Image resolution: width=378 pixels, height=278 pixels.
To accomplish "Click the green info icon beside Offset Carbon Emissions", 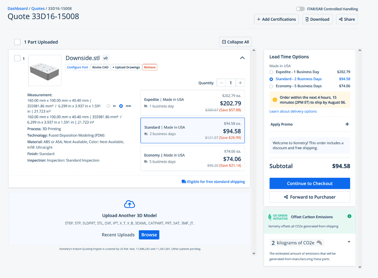I will point(349,216).
